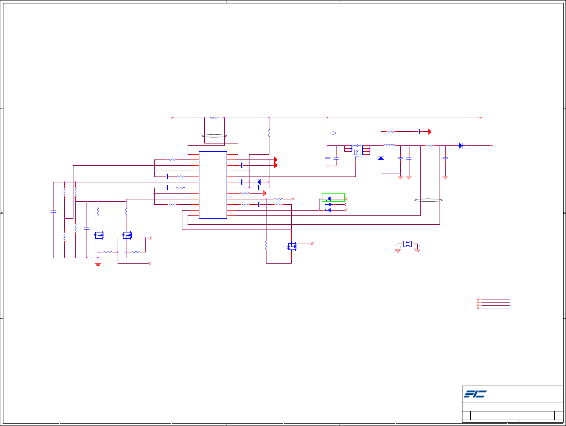Click the small blue ellipse above the input capacitors
566x426 pixels.
pyautogui.click(x=333, y=133)
